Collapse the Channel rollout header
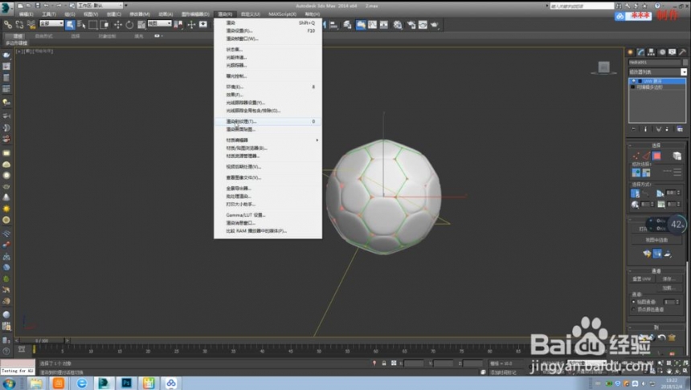The image size is (691, 390). point(656,270)
